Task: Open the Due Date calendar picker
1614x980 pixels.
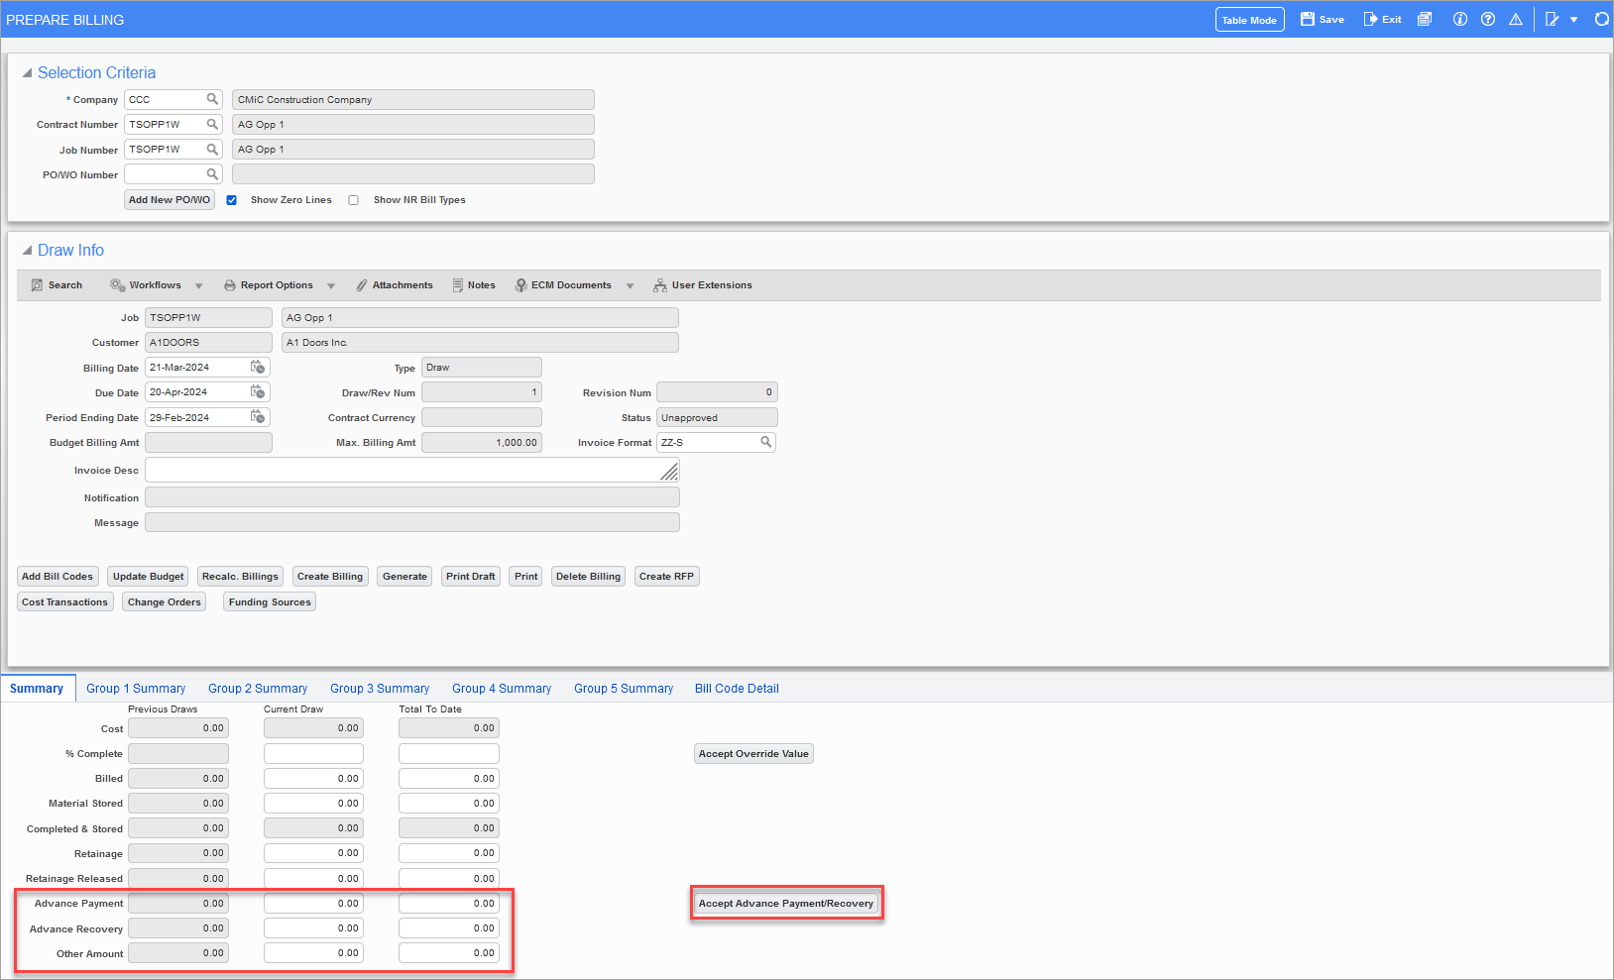Action: tap(258, 392)
